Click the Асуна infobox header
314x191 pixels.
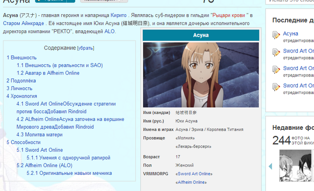(201, 35)
